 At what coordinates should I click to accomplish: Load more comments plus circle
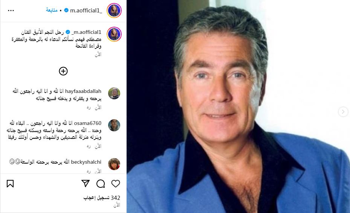click(x=63, y=71)
